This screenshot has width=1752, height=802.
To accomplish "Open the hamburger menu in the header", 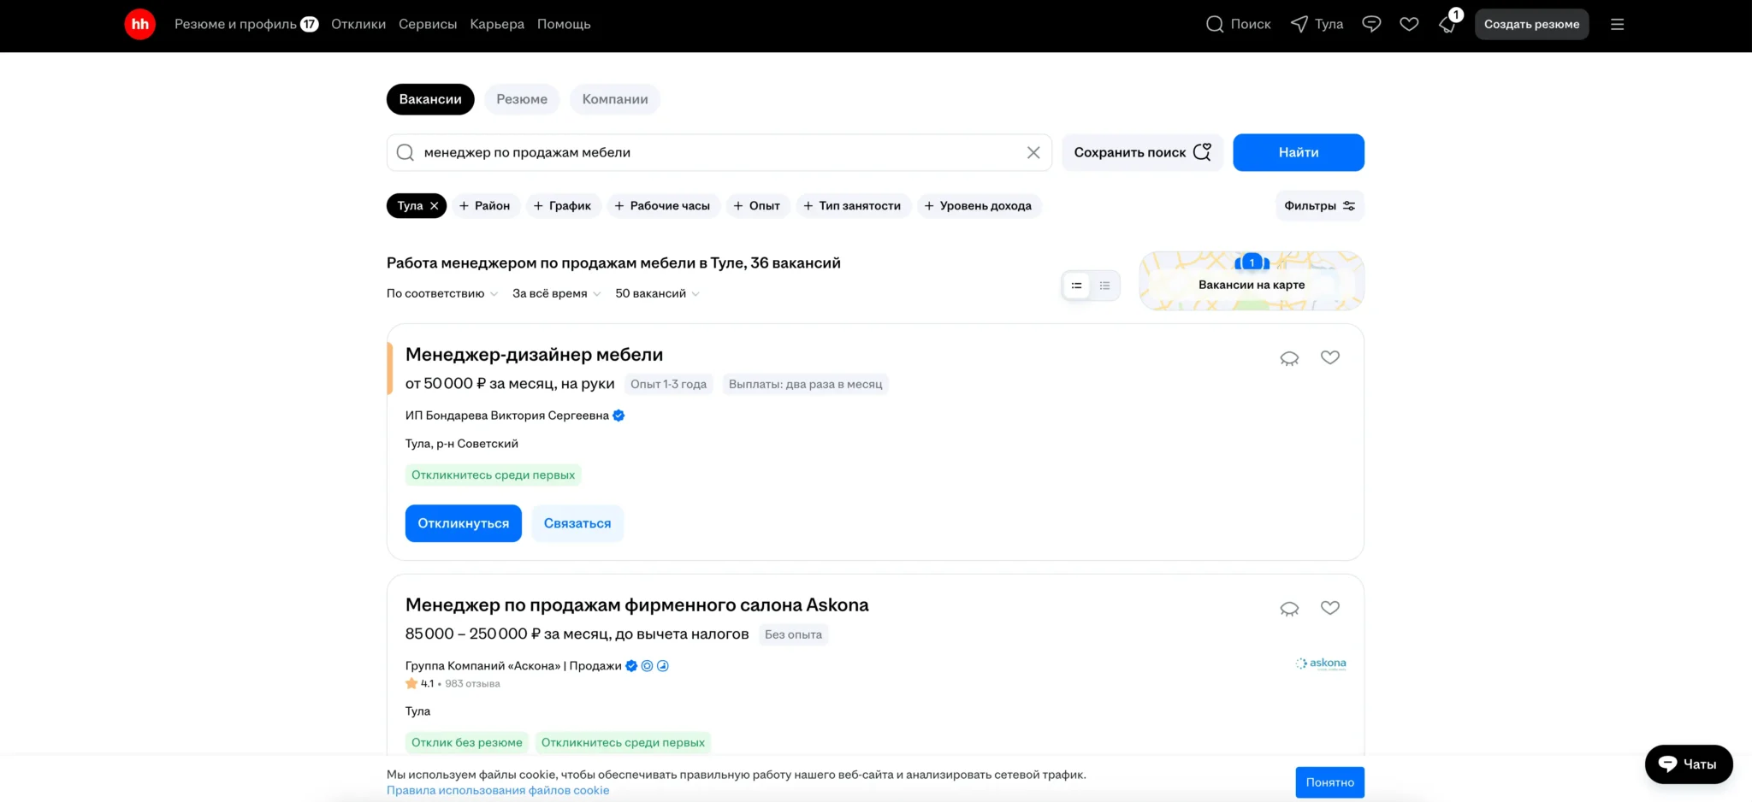I will point(1617,24).
